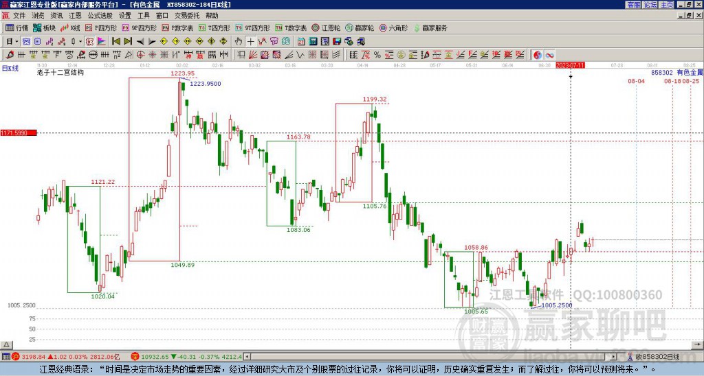Open the 资讯 menu
Image resolution: width=704 pixels, height=376 pixels.
point(56,16)
